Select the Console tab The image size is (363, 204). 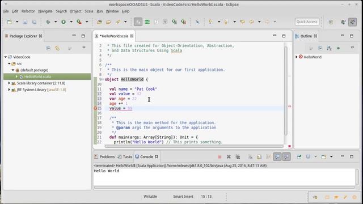coord(146,157)
